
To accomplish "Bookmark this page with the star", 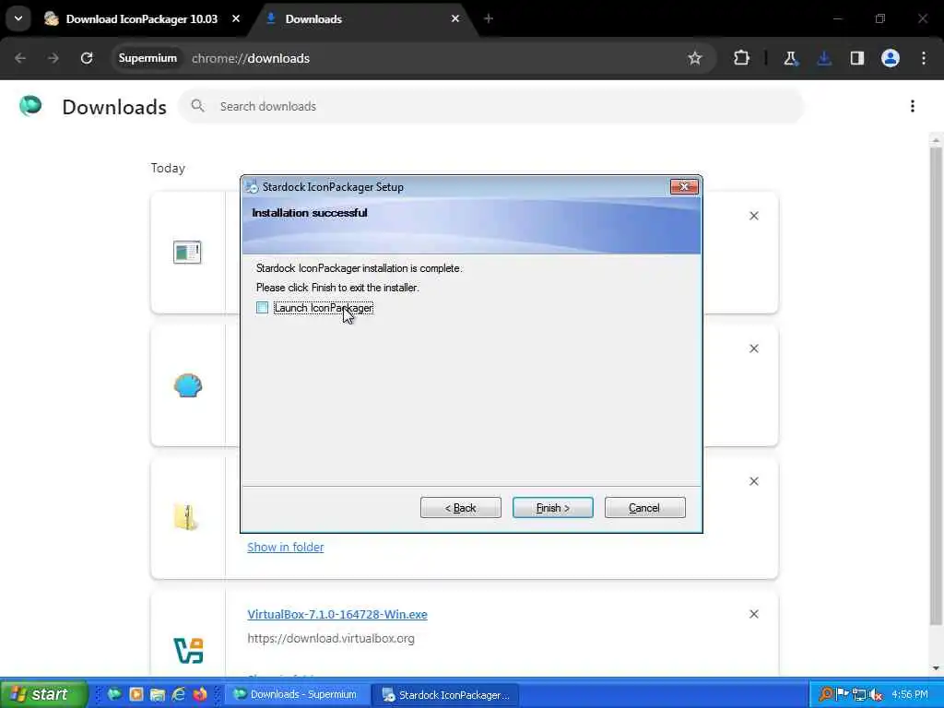I will point(695,58).
